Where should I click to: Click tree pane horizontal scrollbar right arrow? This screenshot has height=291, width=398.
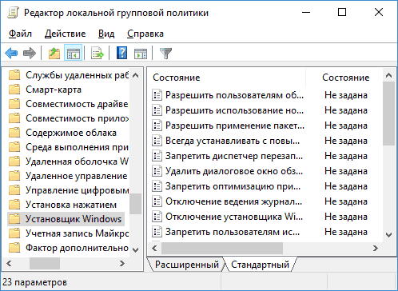point(122,263)
